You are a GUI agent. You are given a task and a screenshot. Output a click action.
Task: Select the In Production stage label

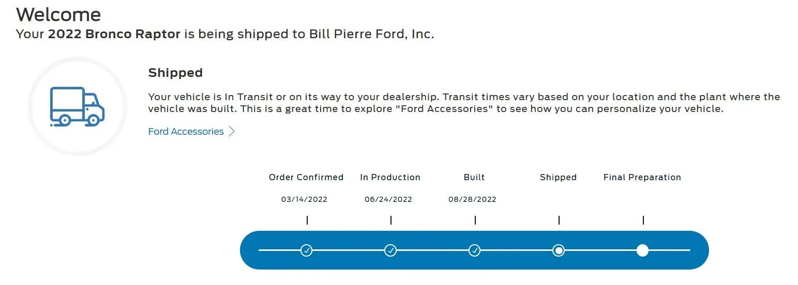pyautogui.click(x=390, y=177)
